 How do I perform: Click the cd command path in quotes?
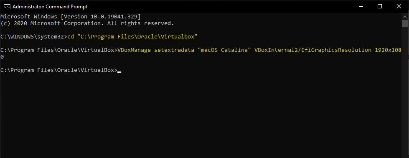(x=137, y=36)
